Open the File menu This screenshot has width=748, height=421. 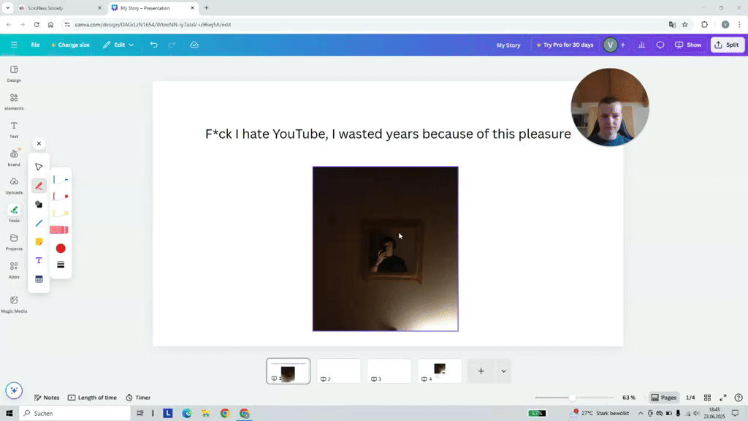(x=34, y=45)
